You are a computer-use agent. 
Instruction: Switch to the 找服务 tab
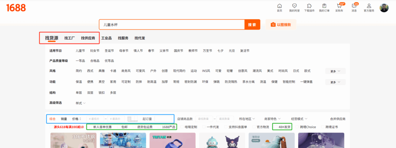(123, 38)
